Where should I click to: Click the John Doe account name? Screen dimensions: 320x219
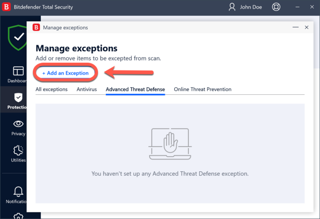click(x=251, y=7)
